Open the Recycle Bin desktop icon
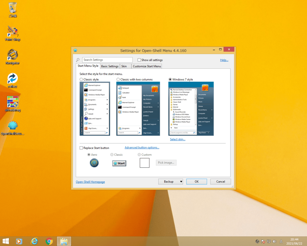 (13, 10)
